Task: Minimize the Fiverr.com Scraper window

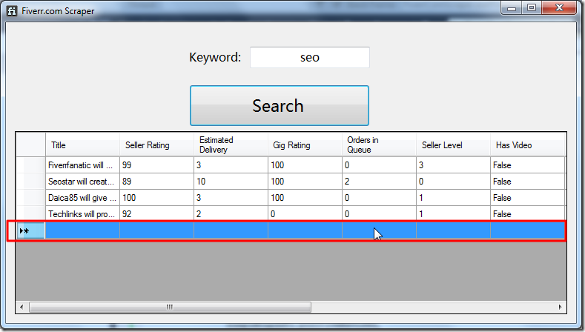Action: coord(512,8)
